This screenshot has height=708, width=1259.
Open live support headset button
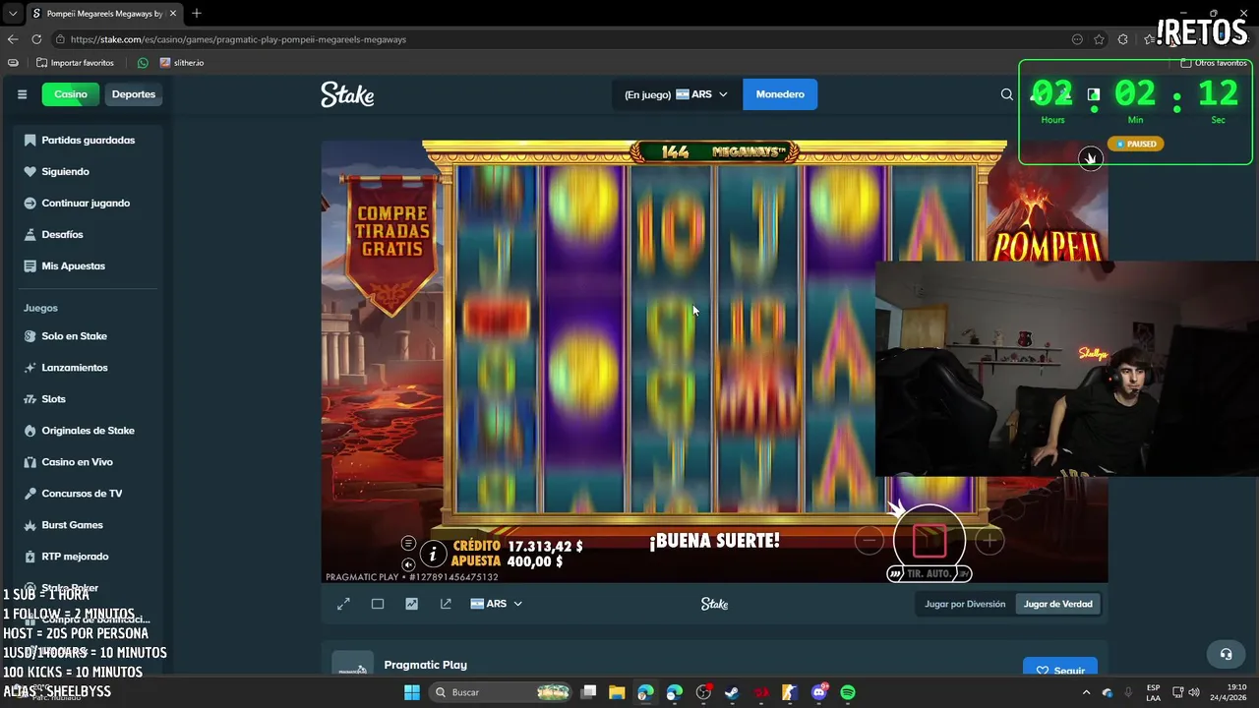1226,654
